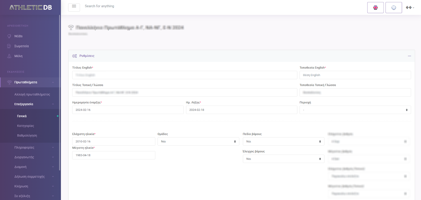Toggle the hamburger sidebar menu button
This screenshot has height=200, width=421.
pos(74,7)
